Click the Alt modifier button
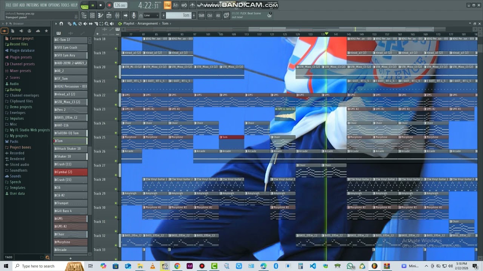 218,15
